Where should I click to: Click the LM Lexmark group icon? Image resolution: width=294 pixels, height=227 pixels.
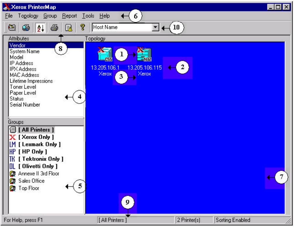(x=13, y=145)
